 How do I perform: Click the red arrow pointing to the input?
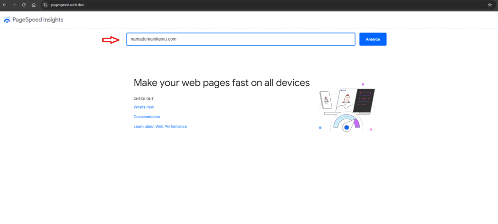(x=110, y=40)
